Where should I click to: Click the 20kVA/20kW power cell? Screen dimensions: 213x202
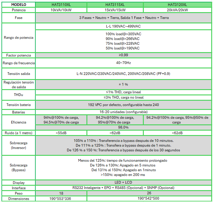pos(177,10)
